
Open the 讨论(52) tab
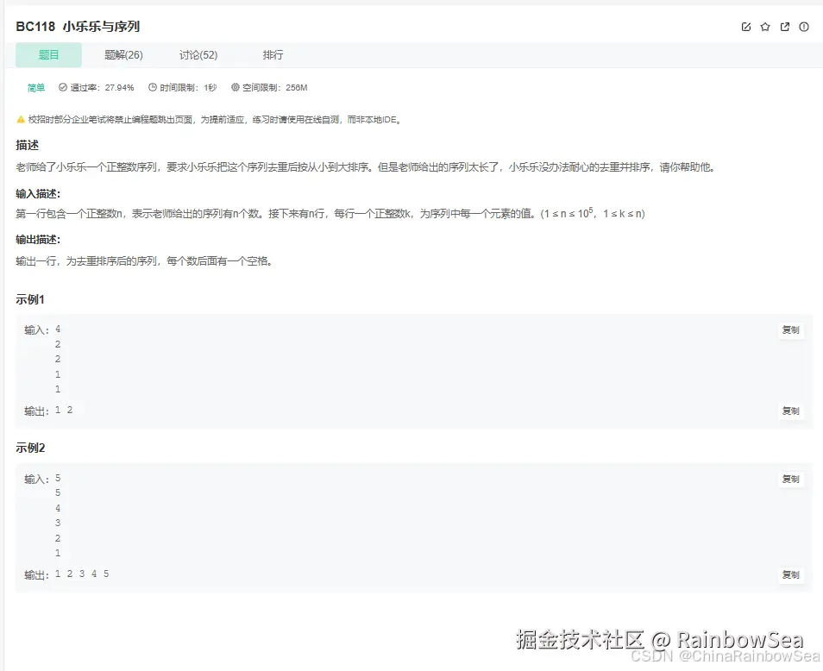[x=198, y=54]
